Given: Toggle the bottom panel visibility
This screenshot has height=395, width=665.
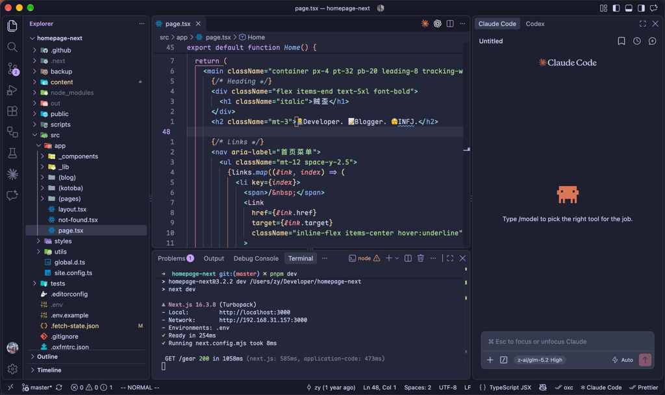Looking at the screenshot, I should [629, 8].
